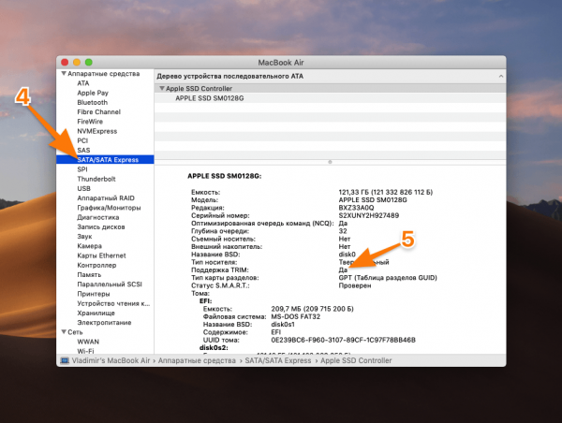Image resolution: width=562 pixels, height=423 pixels.
Task: Select Аппаратный RAID in the sidebar
Action: click(106, 198)
